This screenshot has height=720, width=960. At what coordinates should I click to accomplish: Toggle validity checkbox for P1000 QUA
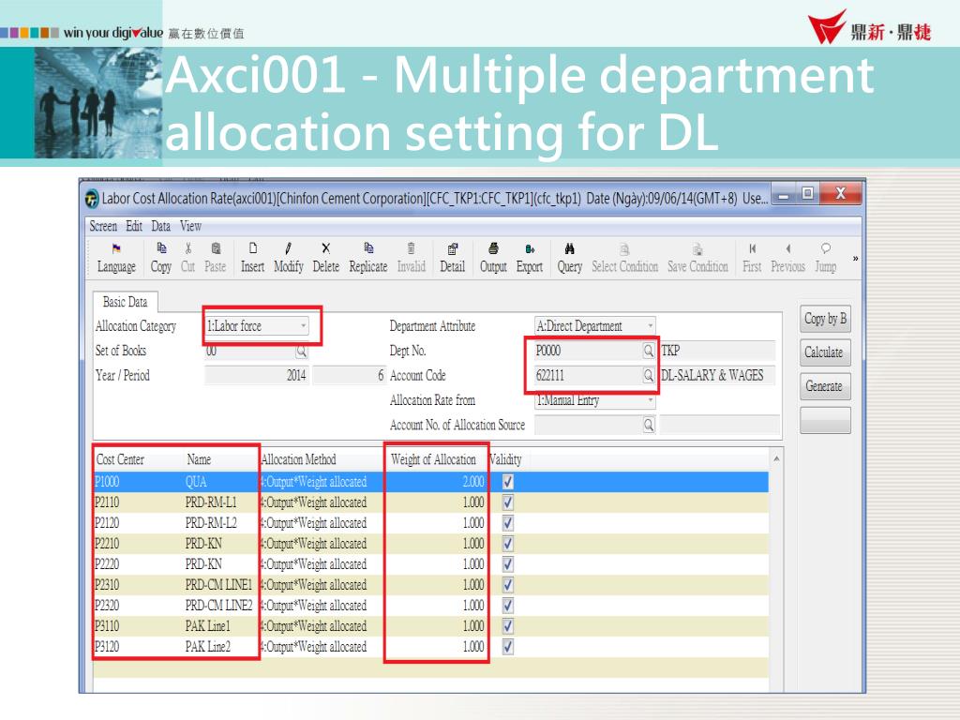pyautogui.click(x=507, y=482)
